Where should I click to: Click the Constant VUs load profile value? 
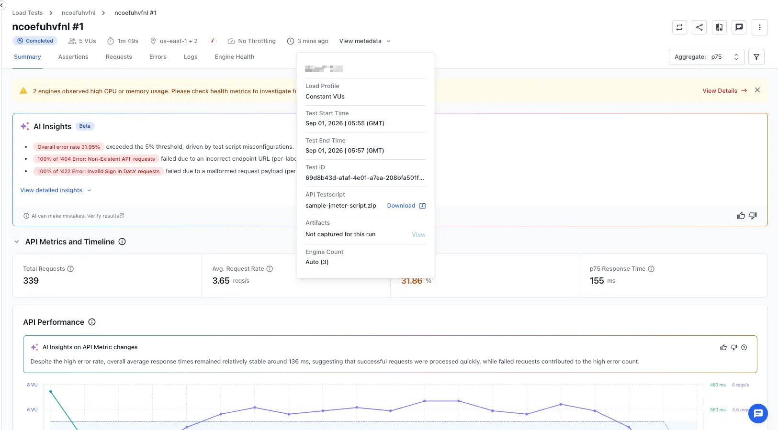tap(325, 97)
